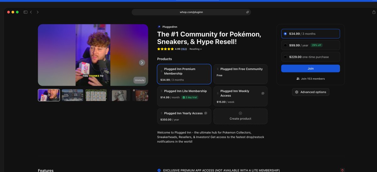377x172 pixels.
Task: Click the blue Join button
Action: (x=310, y=68)
